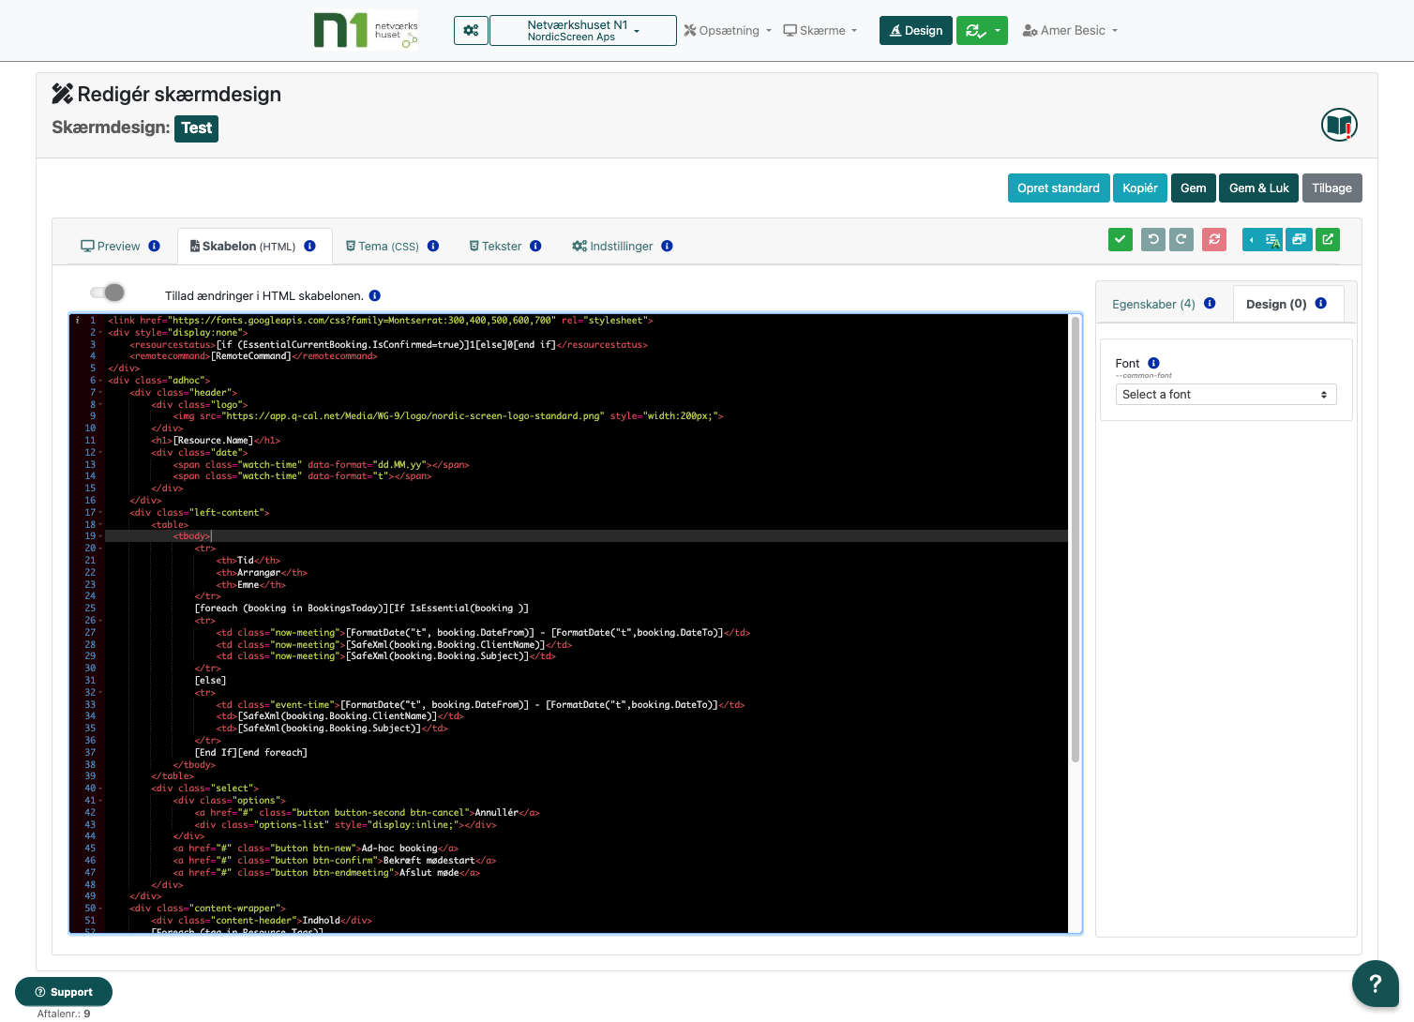Click code line 19 containing tbody tag
1414x1022 pixels.
(586, 536)
